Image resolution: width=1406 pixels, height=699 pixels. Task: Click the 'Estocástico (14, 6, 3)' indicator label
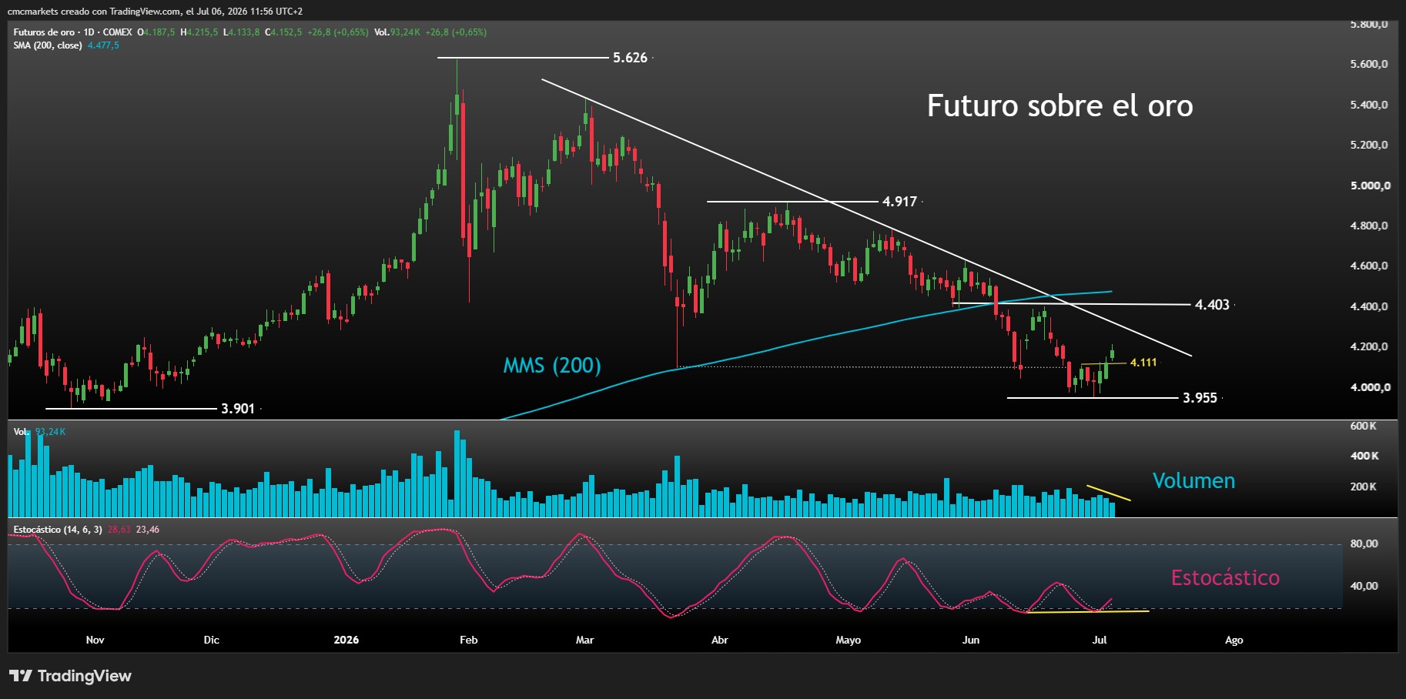click(58, 530)
